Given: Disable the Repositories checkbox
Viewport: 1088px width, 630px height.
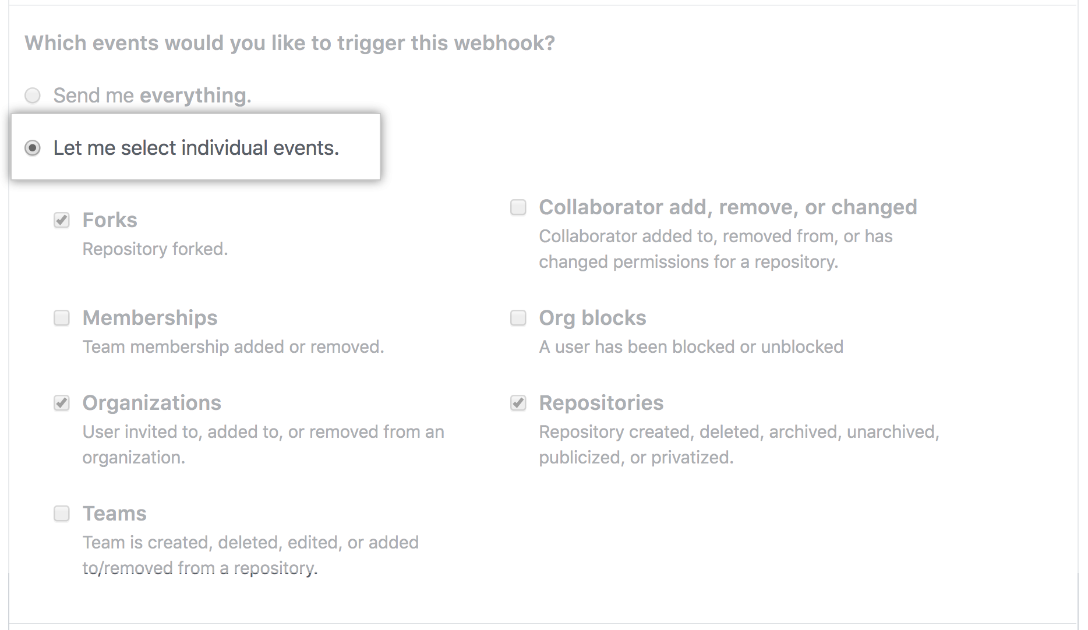Looking at the screenshot, I should (x=518, y=403).
